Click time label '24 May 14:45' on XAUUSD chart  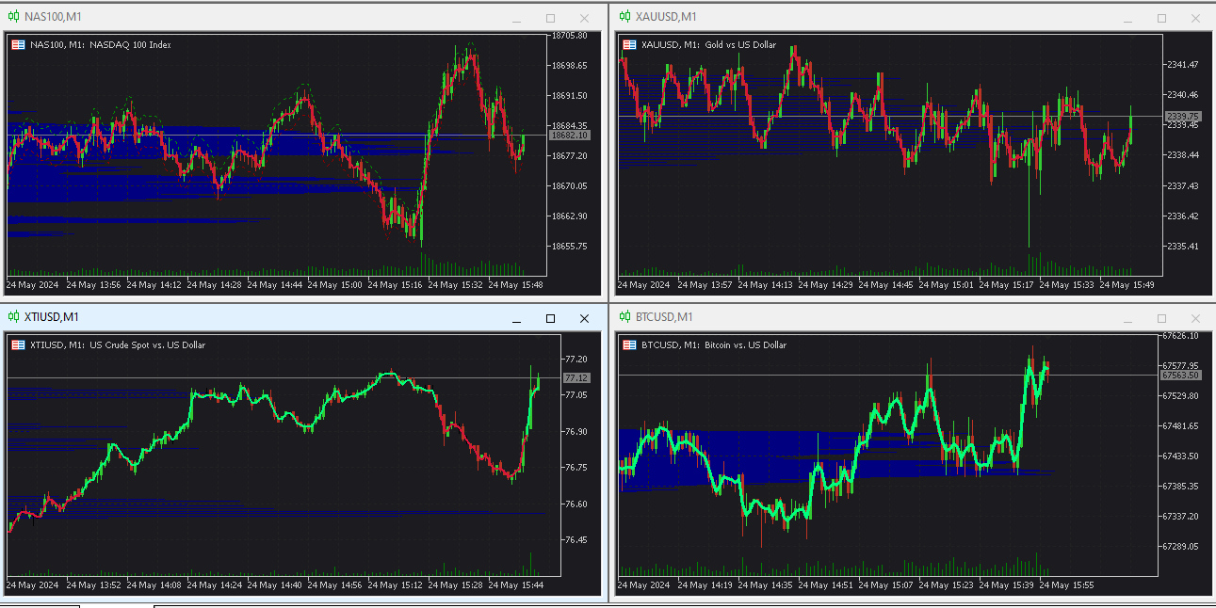[885, 284]
